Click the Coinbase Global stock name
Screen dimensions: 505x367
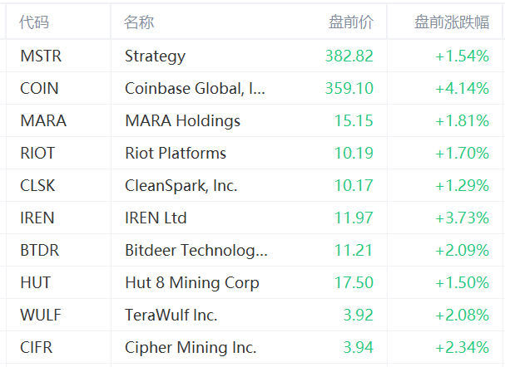pyautogui.click(x=196, y=88)
